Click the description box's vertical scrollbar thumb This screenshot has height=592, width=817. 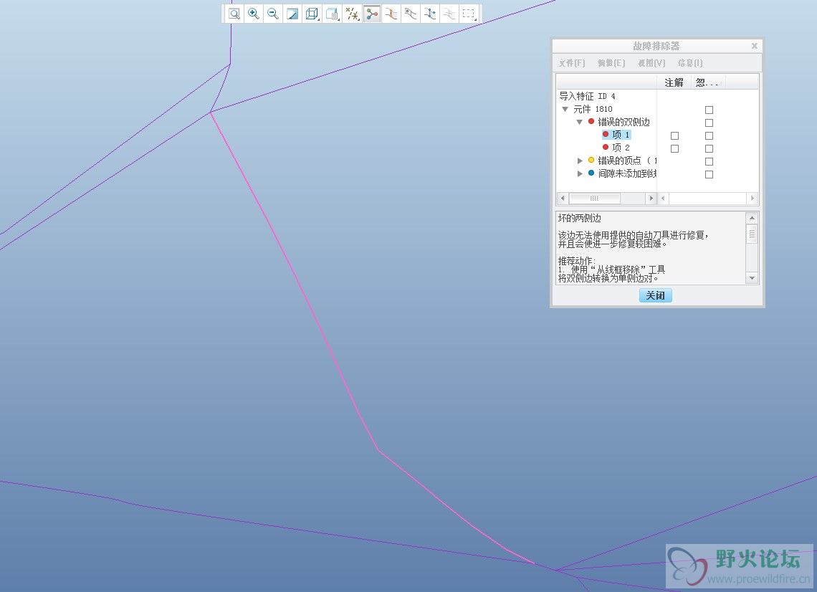[x=752, y=234]
